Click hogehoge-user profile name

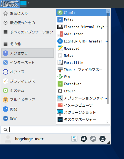click(29, 139)
